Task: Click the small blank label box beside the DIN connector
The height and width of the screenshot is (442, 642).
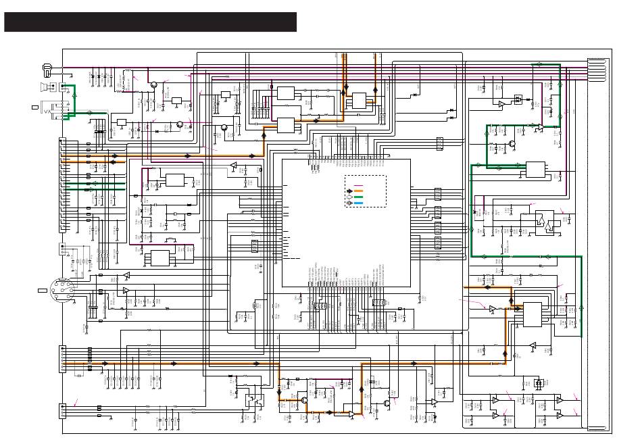Action: point(42,291)
